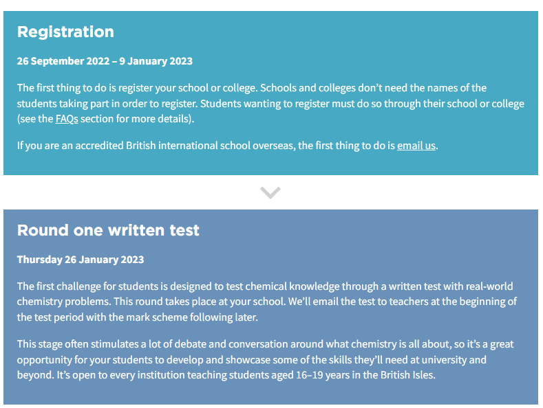Select the '26 September 2022 – 9 January 2023' date
Image resolution: width=543 pixels, height=408 pixels.
pyautogui.click(x=105, y=61)
